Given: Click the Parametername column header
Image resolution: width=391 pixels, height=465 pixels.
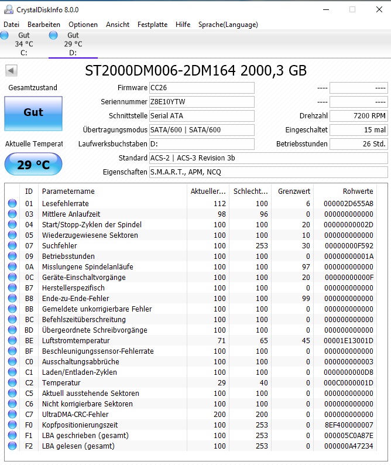Looking at the screenshot, I should [x=112, y=192].
